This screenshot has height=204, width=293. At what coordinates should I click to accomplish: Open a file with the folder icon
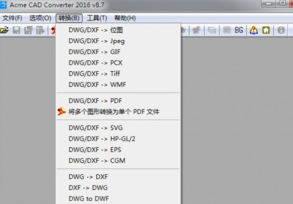4,30
